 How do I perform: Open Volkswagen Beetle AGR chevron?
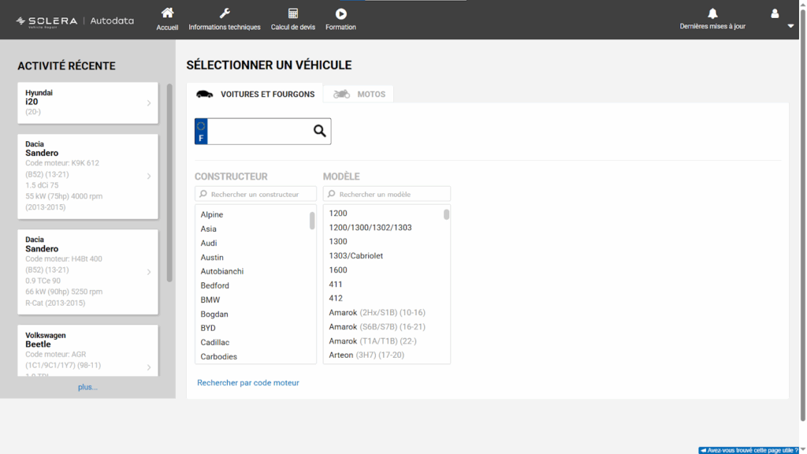click(149, 367)
